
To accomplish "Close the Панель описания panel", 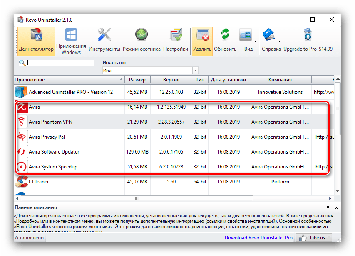I will pyautogui.click(x=336, y=207).
